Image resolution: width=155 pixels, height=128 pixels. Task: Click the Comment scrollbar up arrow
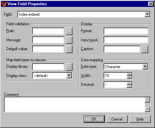147,100
